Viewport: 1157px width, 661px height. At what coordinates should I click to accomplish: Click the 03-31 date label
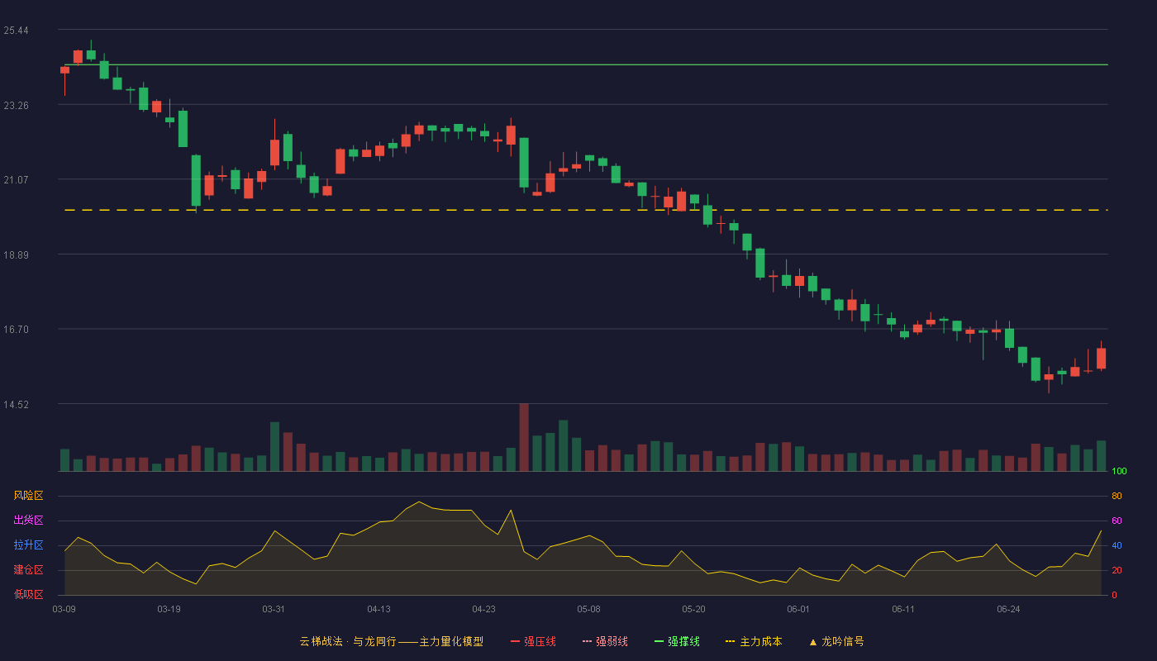pyautogui.click(x=274, y=609)
